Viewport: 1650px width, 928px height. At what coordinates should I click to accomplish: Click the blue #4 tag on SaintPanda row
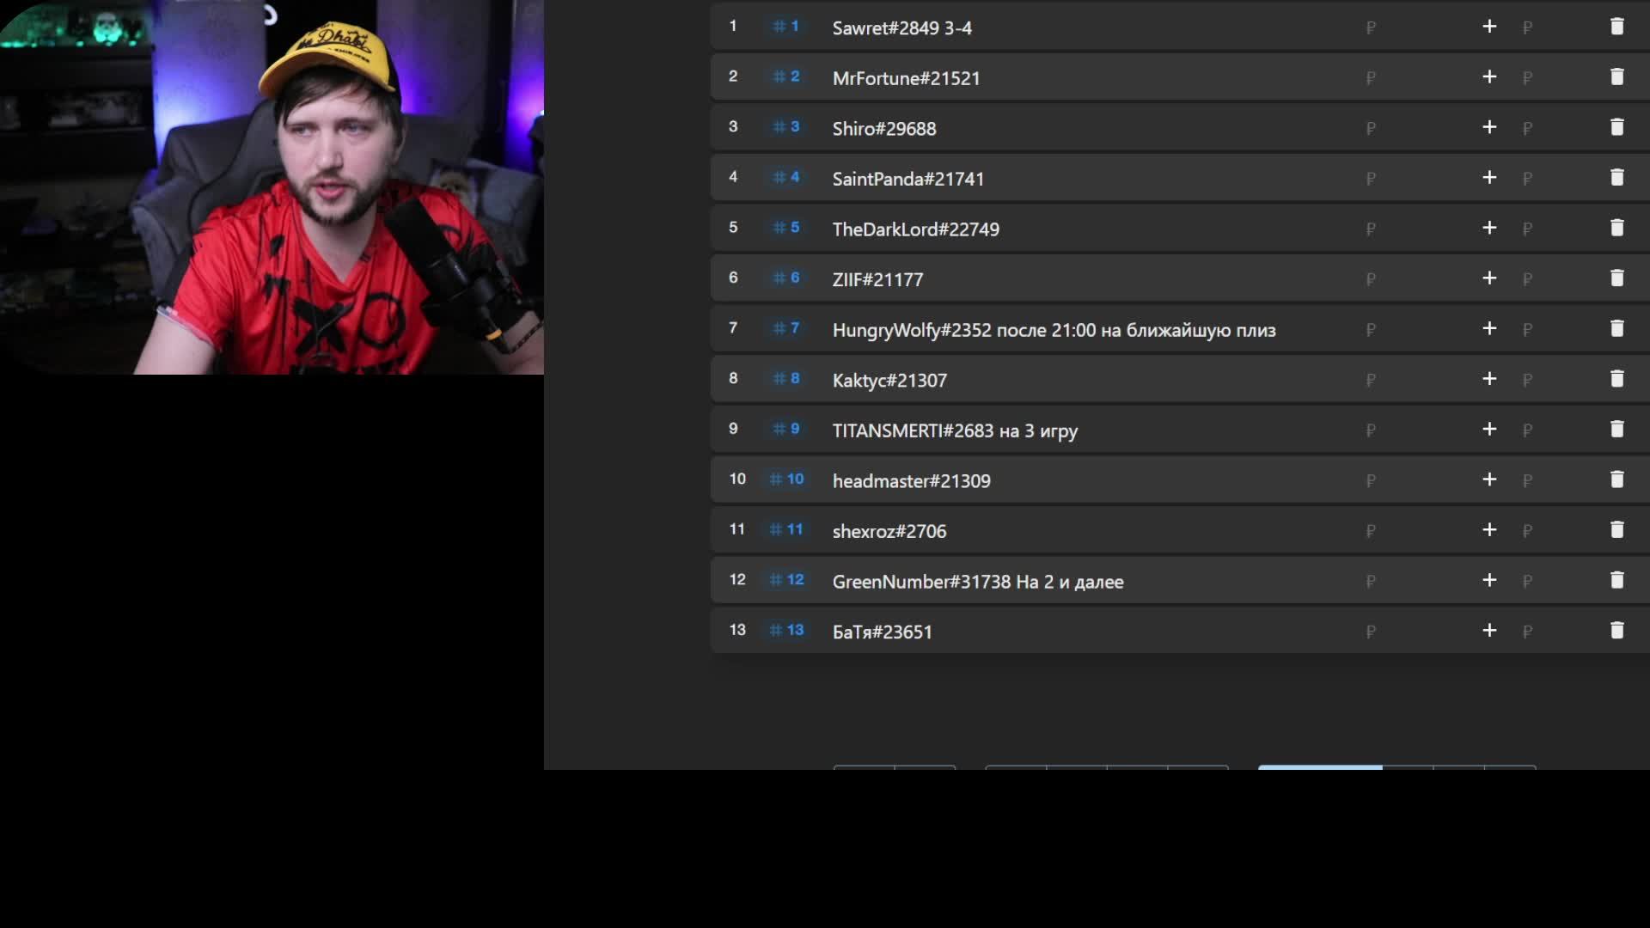coord(786,177)
